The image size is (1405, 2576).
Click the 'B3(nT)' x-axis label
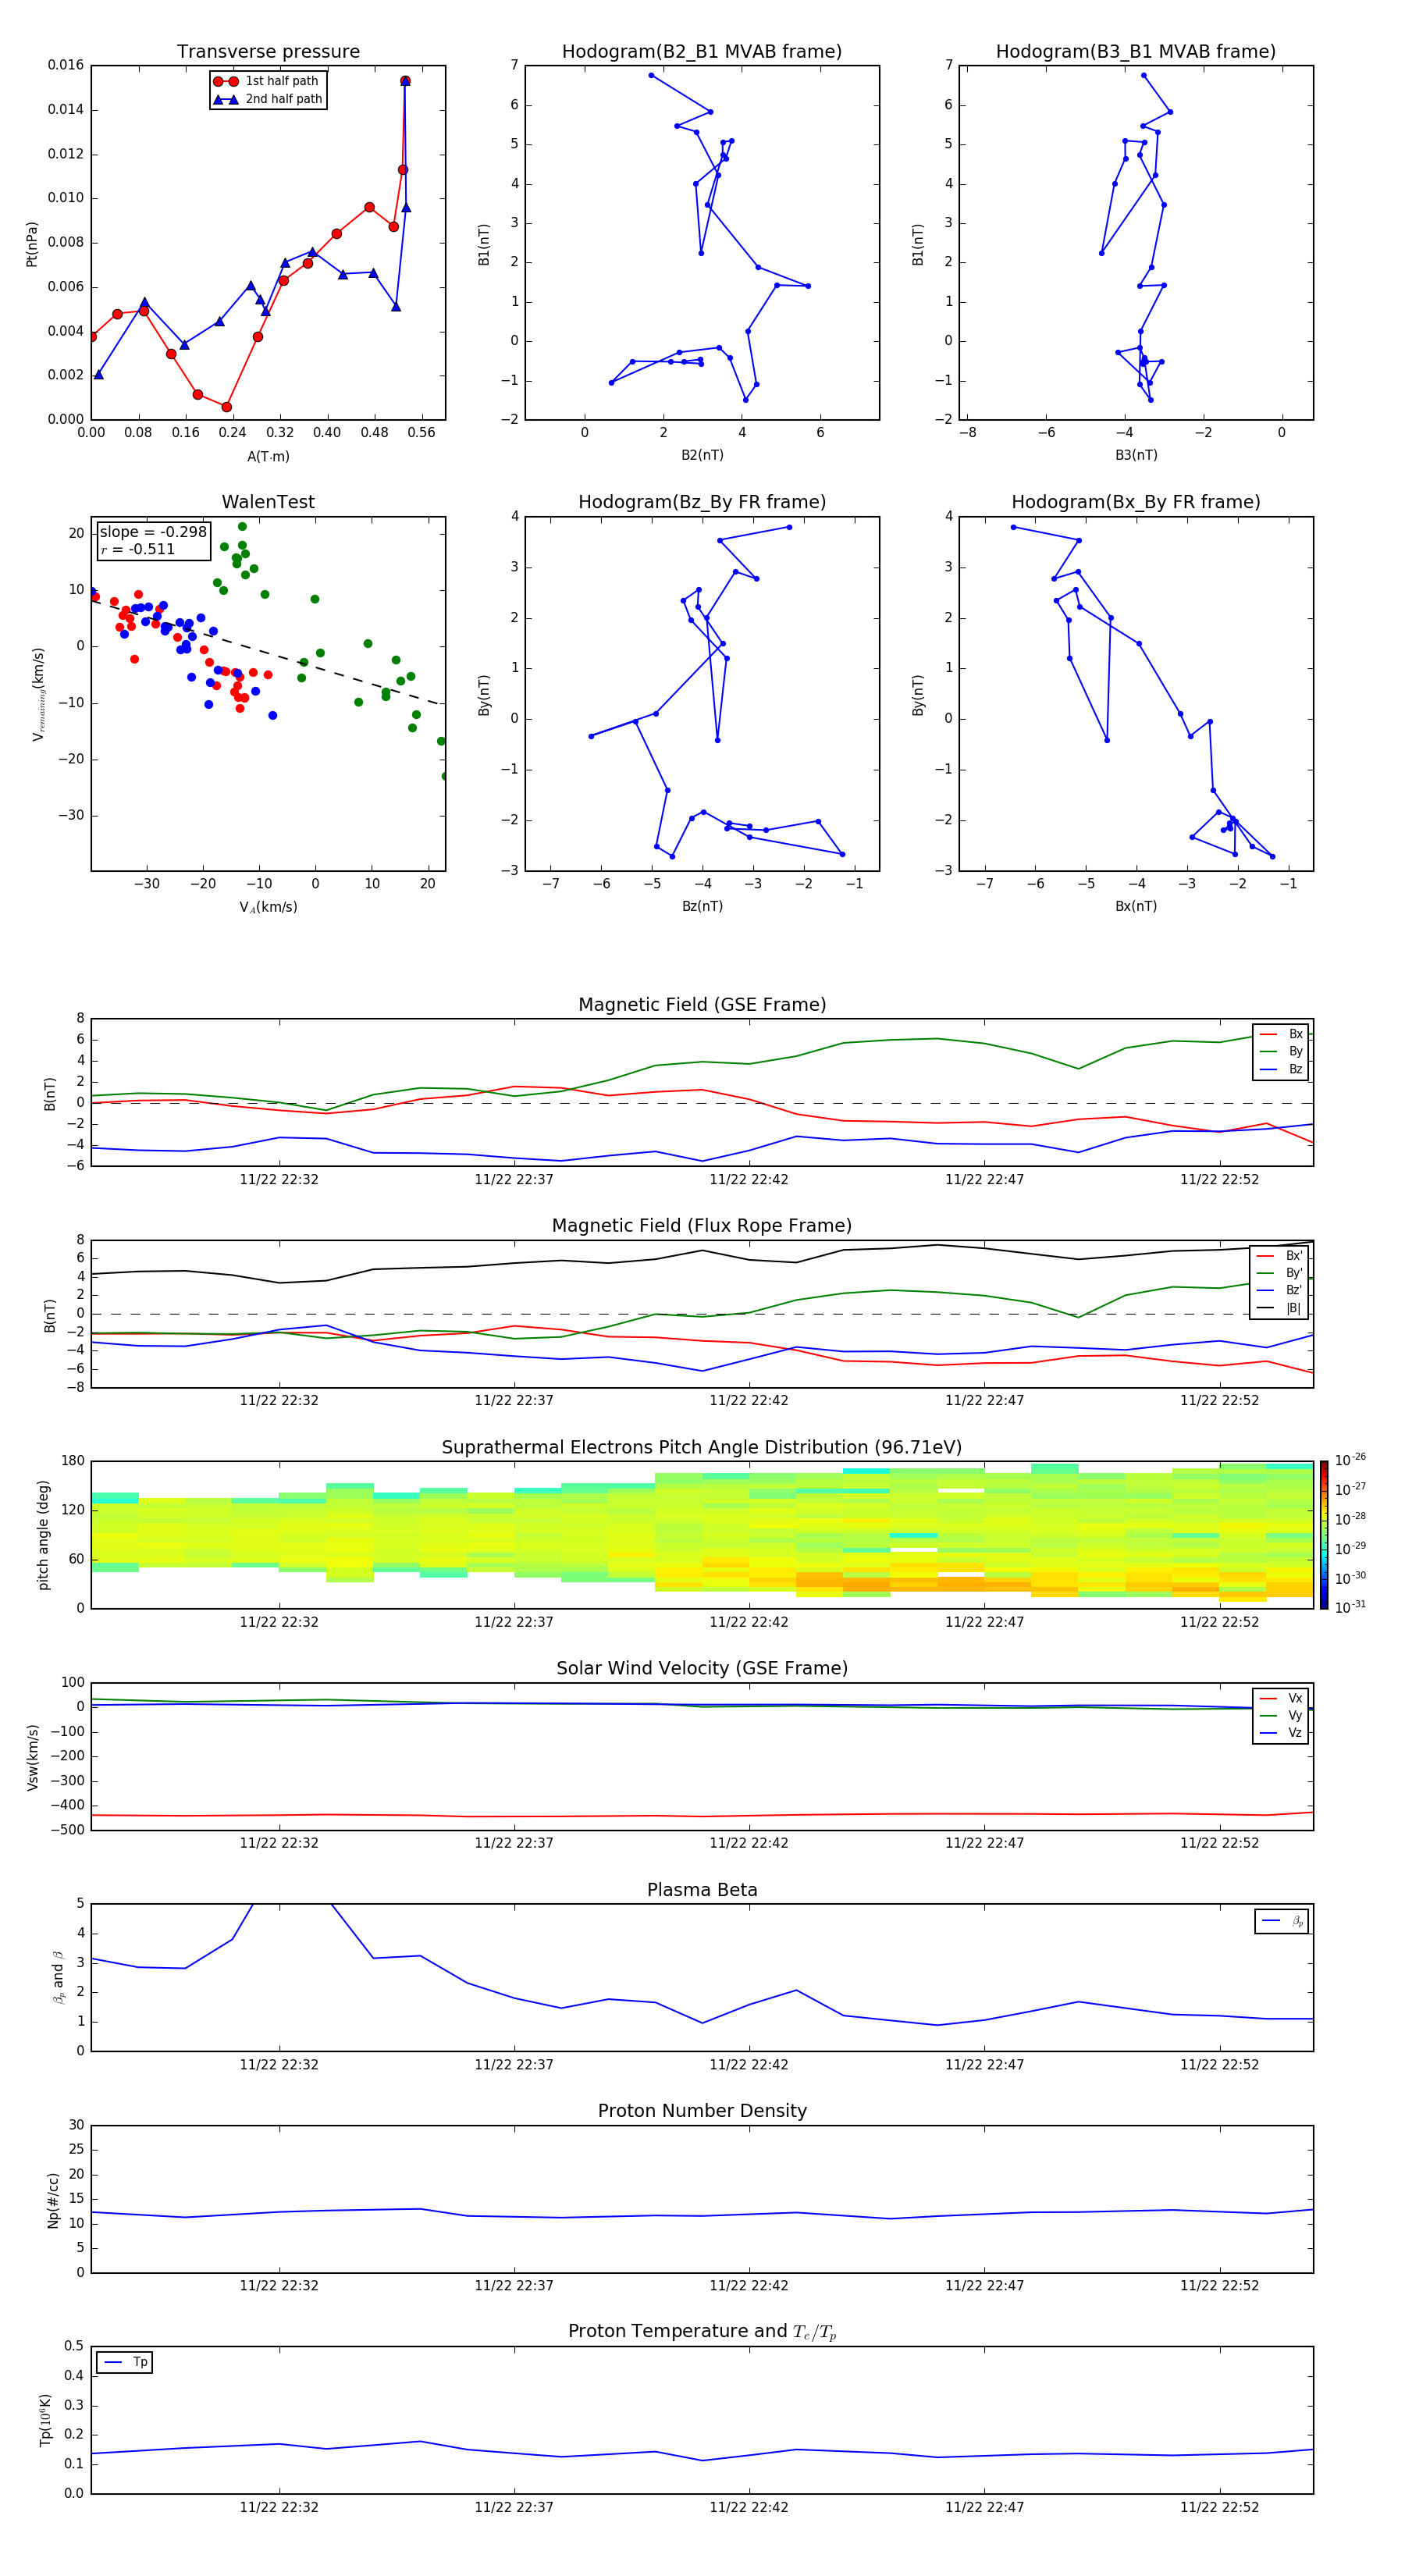(x=1136, y=455)
